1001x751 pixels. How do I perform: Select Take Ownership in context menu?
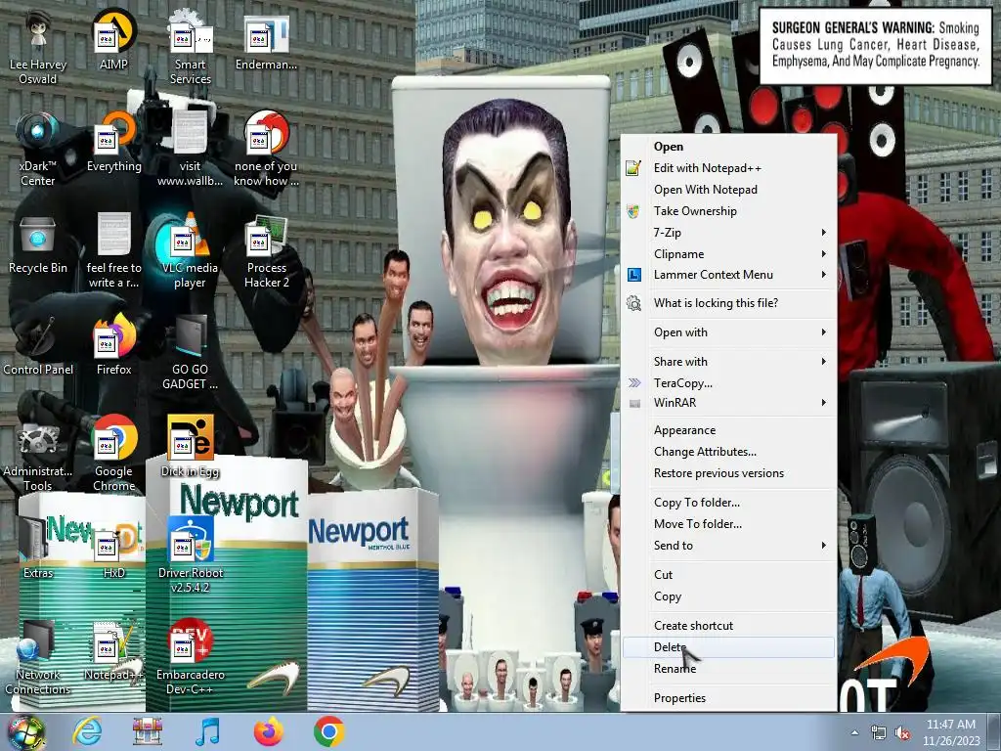pos(728,211)
